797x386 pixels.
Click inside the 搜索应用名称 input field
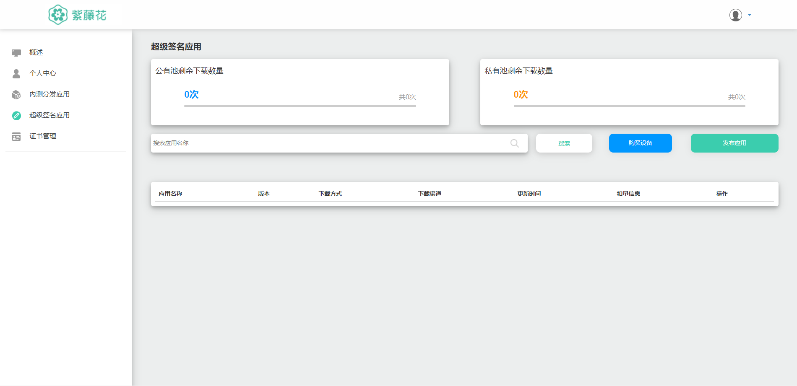[294, 143]
